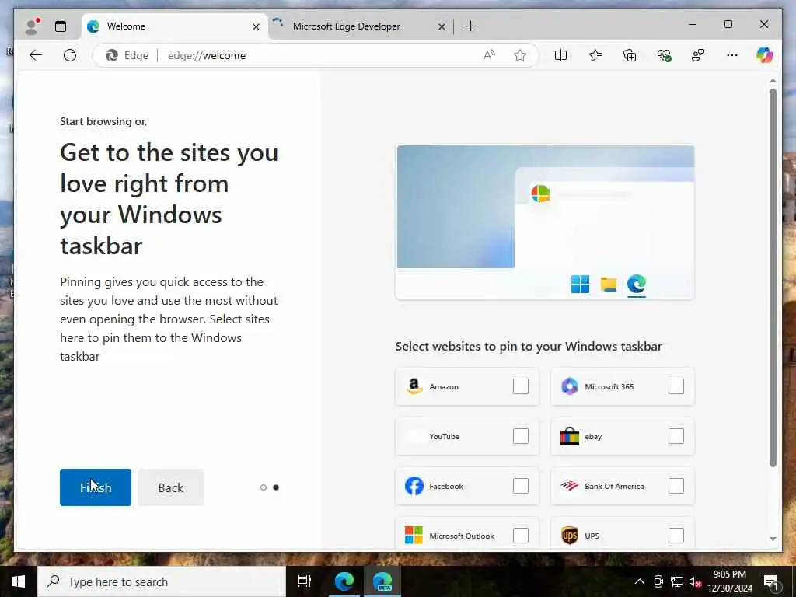Screen dimensions: 796x597
Task: Click the Read aloud icon in address bar
Action: pyautogui.click(x=489, y=55)
